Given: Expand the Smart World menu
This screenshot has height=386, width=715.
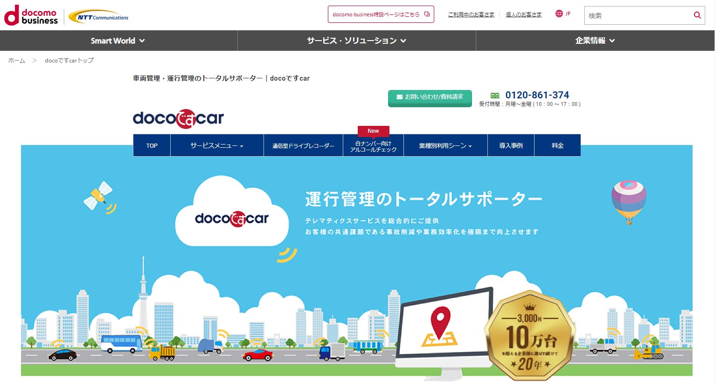Looking at the screenshot, I should click(118, 41).
